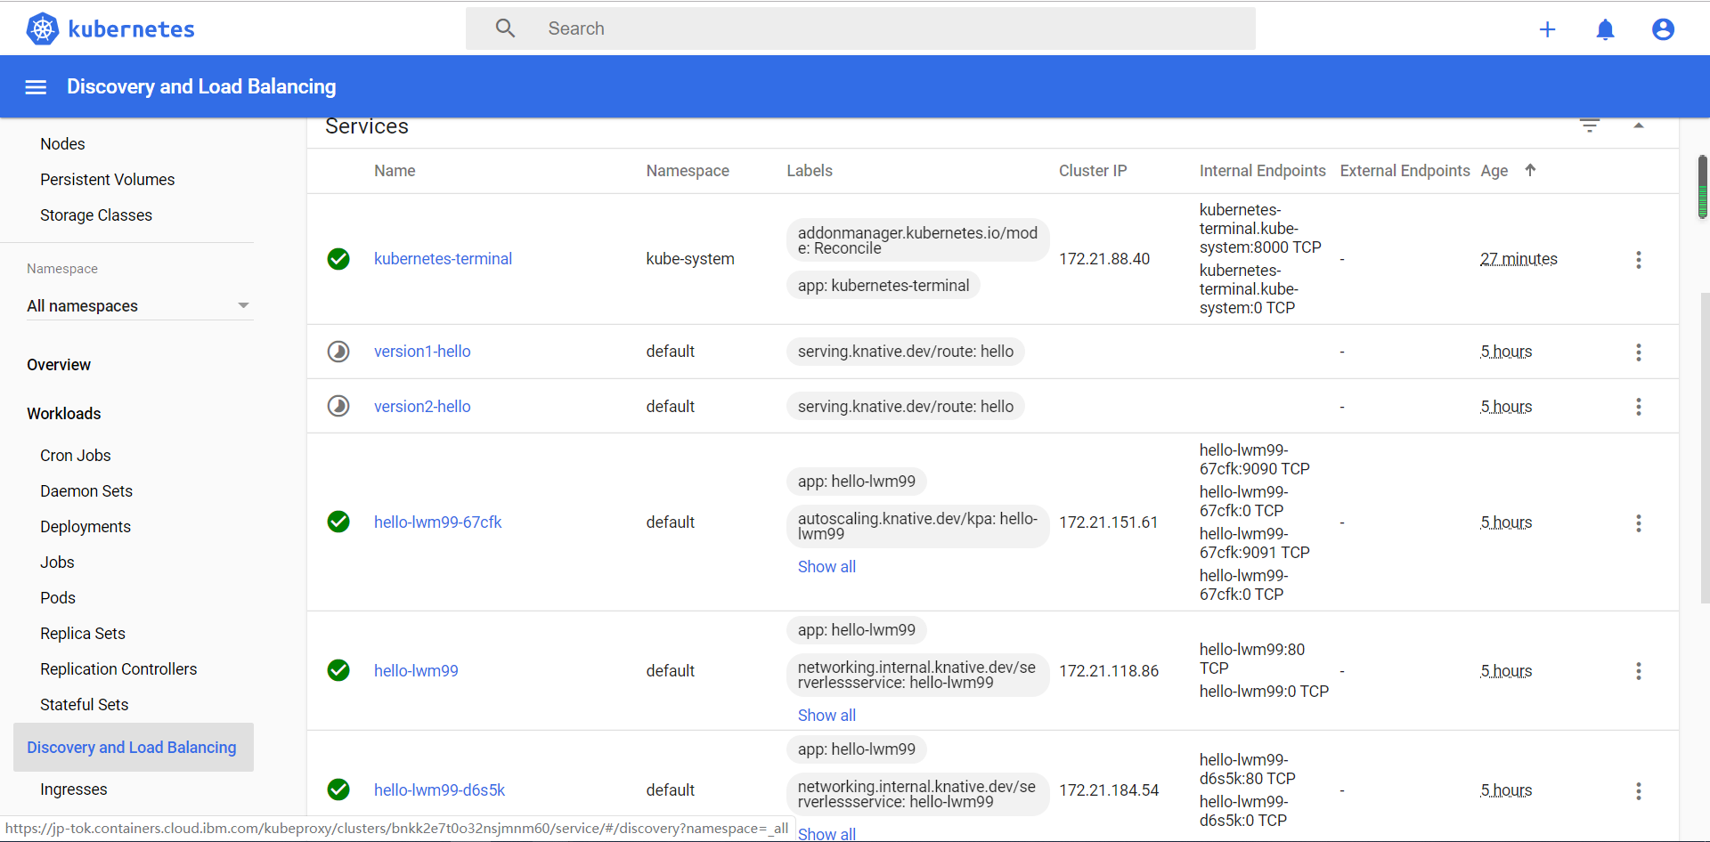
Task: Go to Deployments in sidebar
Action: point(85,527)
